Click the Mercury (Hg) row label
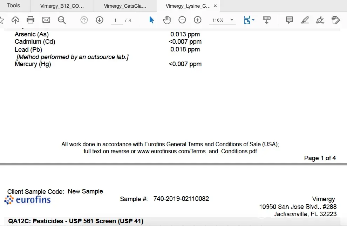The image size is (347, 226). tap(33, 64)
